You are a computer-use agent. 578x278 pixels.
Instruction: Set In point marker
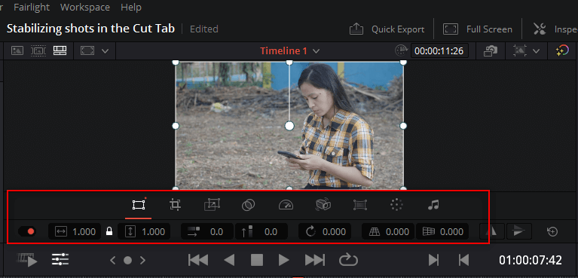pyautogui.click(x=433, y=261)
